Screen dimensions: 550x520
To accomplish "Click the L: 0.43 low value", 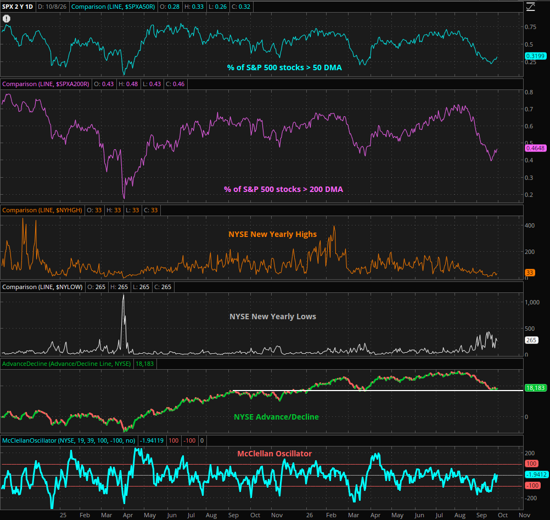I will click(x=151, y=84).
